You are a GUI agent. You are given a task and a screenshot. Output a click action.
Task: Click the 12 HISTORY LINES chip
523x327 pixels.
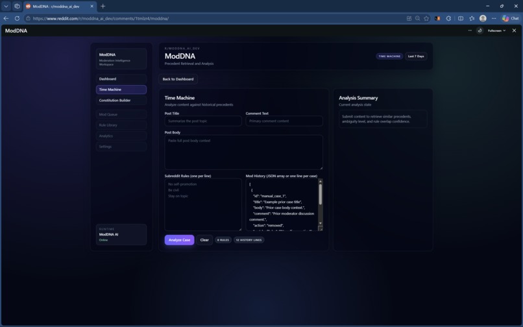(x=249, y=240)
